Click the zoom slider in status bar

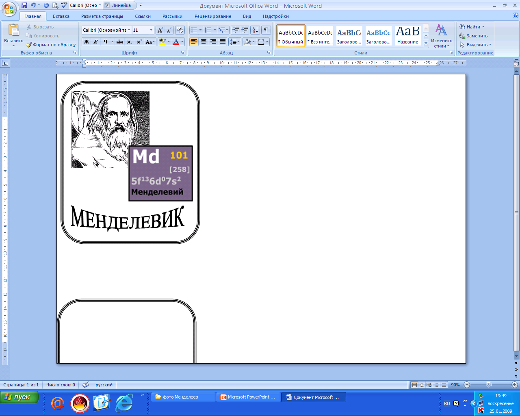489,385
